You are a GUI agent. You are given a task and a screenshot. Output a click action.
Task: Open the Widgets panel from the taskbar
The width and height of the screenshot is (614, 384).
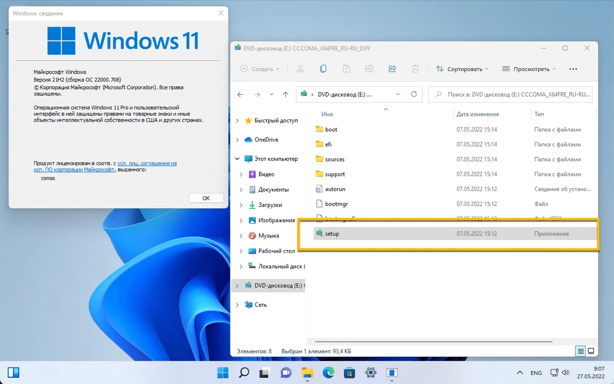pyautogui.click(x=14, y=373)
